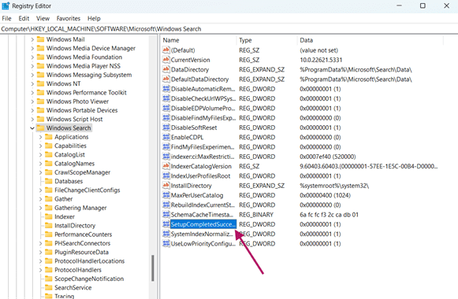Viewport: 458px width, 299px height.
Task: Select the DisableSoftReset DWORD icon
Action: coord(166,127)
